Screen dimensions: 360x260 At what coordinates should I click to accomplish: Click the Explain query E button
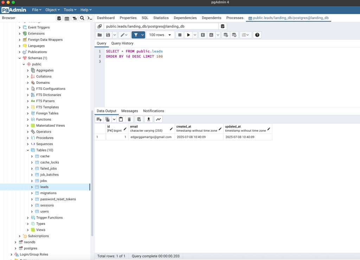coord(203,35)
